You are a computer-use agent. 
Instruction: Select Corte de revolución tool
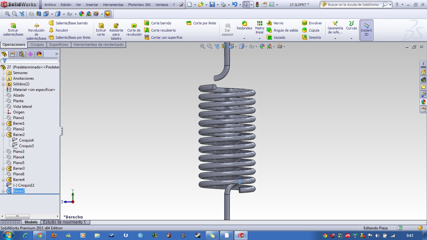click(134, 30)
